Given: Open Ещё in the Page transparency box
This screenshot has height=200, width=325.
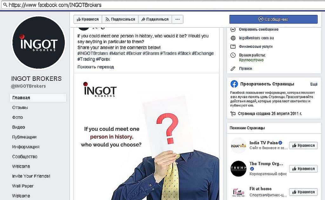Looking at the screenshot, I should tap(314, 84).
